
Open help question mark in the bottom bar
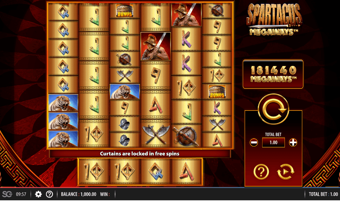[x=49, y=194]
